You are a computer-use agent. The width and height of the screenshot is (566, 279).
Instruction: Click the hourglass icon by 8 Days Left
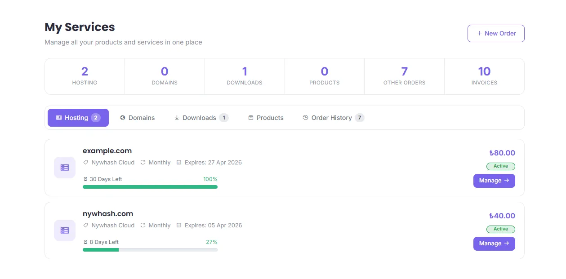(85, 242)
